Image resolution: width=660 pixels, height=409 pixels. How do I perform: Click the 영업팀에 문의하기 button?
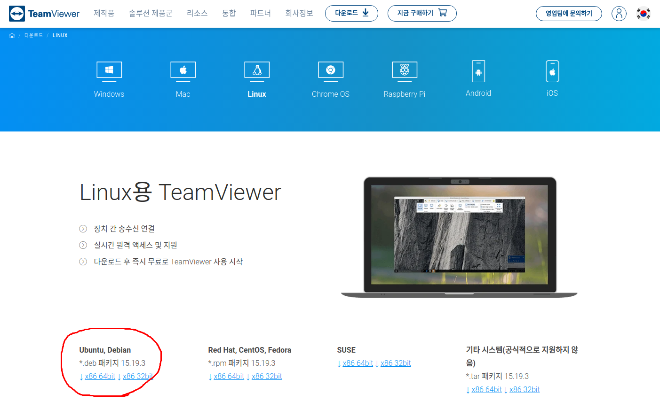(569, 14)
